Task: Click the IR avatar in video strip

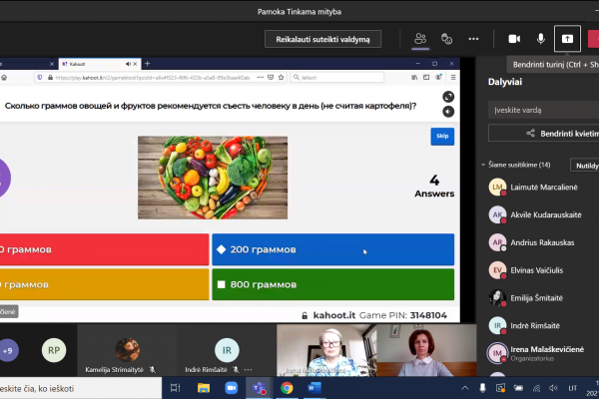Action: pyautogui.click(x=227, y=350)
